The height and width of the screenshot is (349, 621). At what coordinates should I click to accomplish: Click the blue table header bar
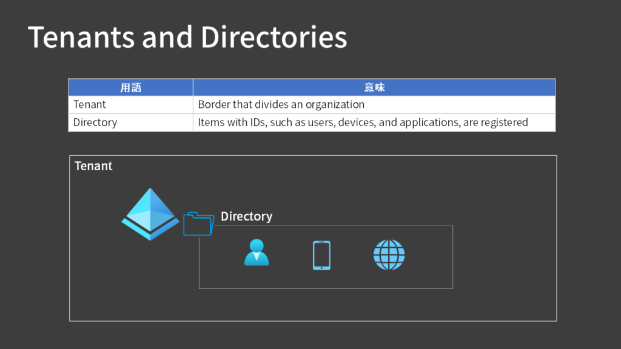(312, 87)
